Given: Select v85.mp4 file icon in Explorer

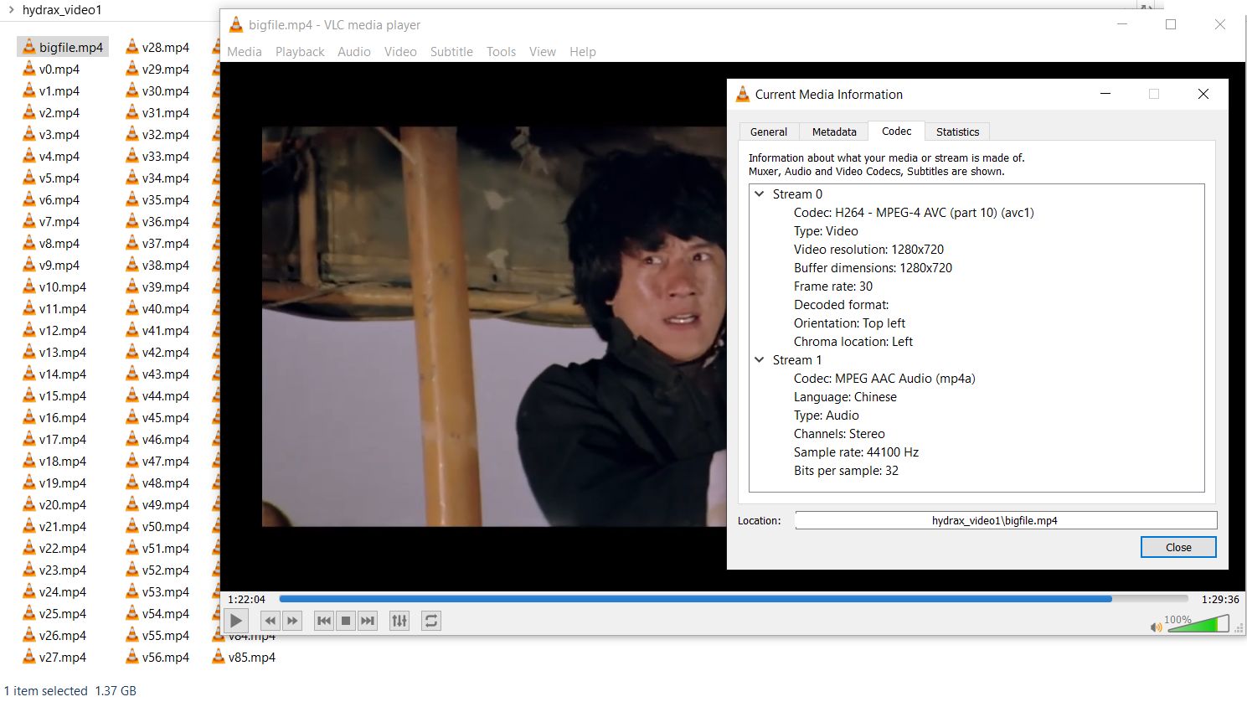Looking at the screenshot, I should click(x=219, y=657).
